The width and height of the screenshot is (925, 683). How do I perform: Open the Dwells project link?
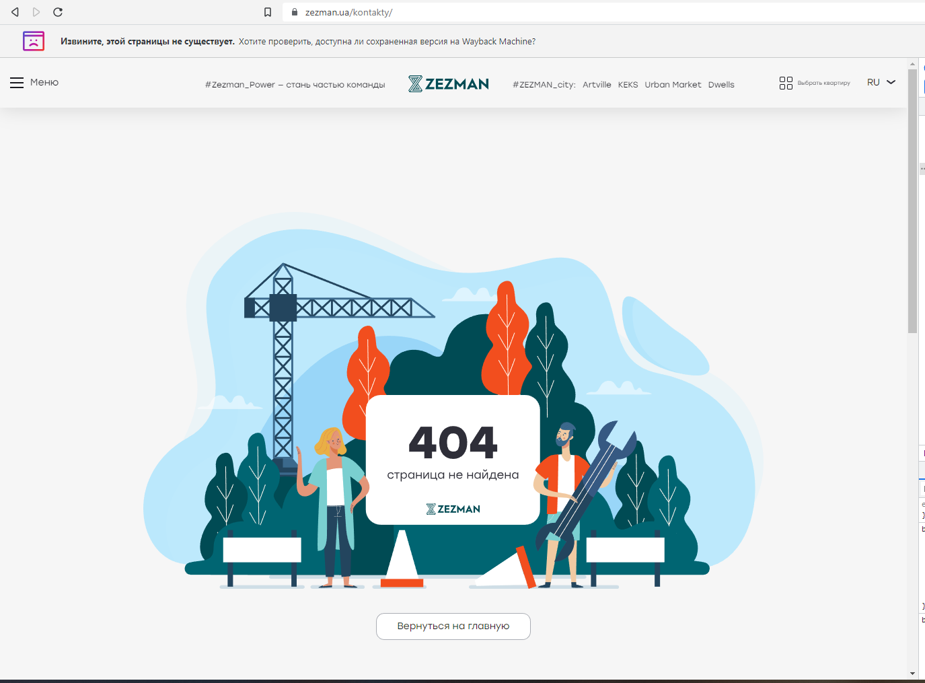coord(721,85)
